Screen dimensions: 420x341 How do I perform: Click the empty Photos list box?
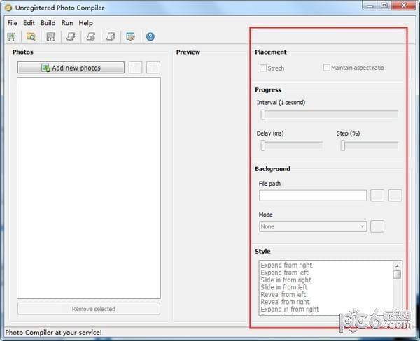(x=89, y=188)
